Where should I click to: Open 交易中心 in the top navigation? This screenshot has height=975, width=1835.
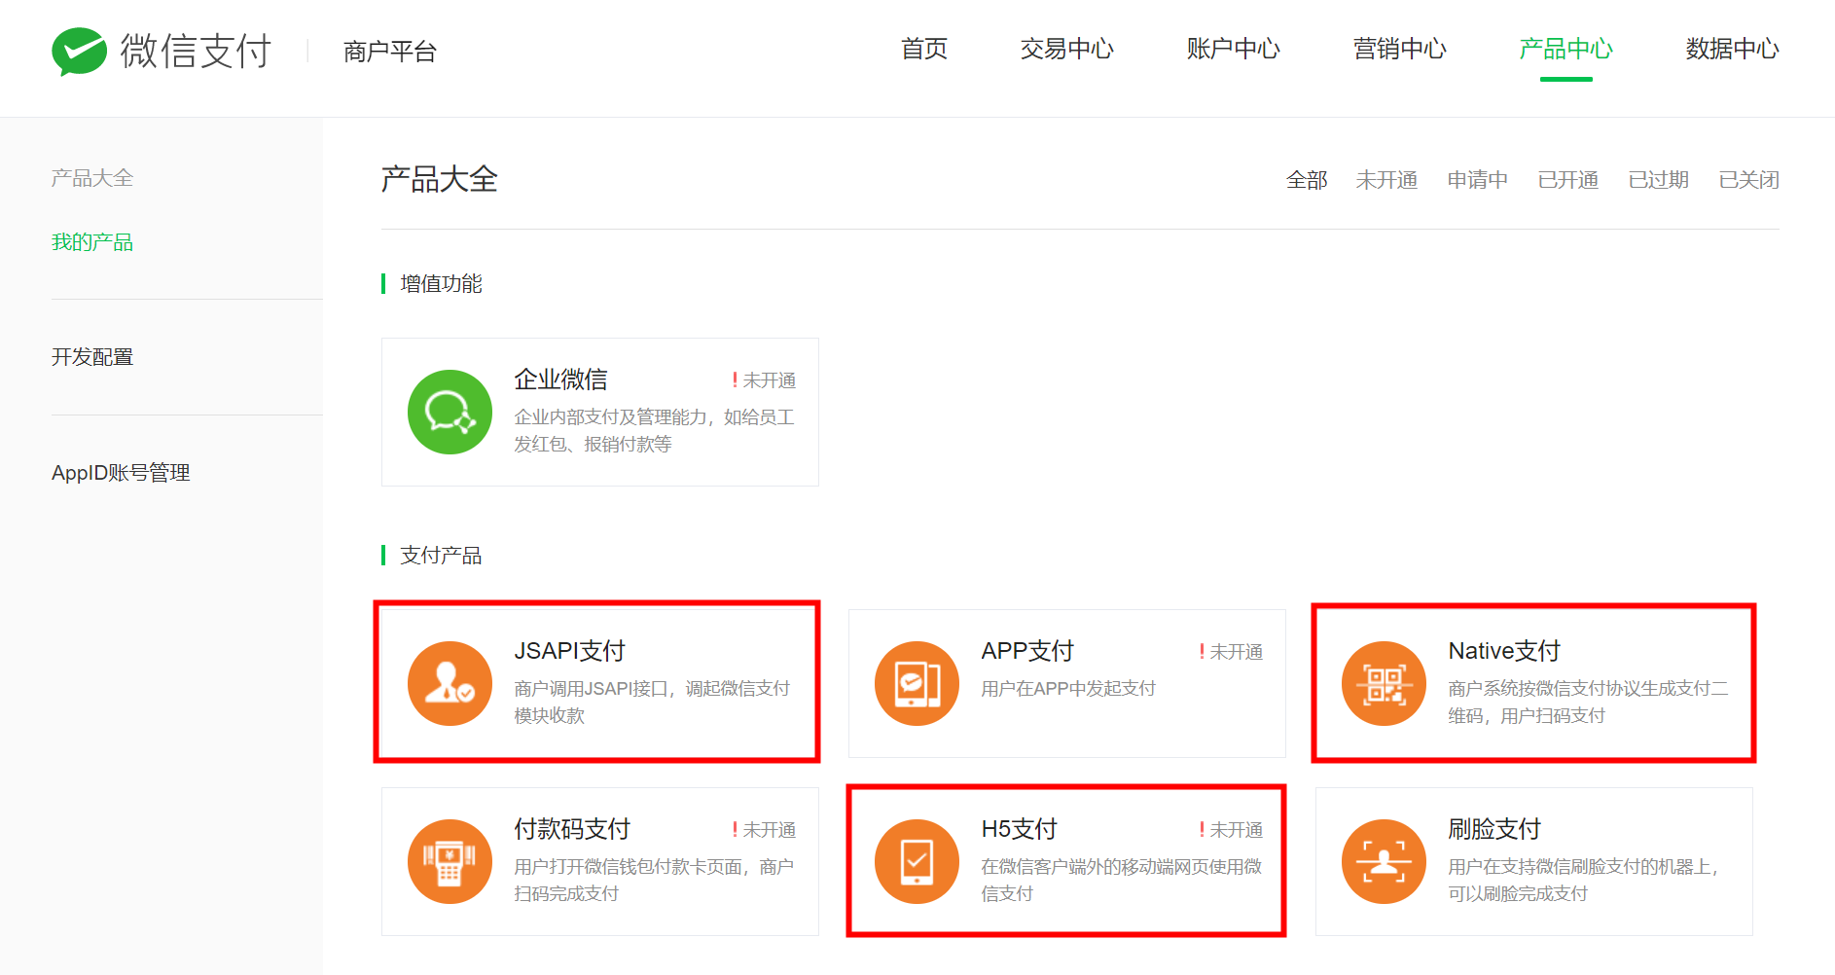point(1067,49)
